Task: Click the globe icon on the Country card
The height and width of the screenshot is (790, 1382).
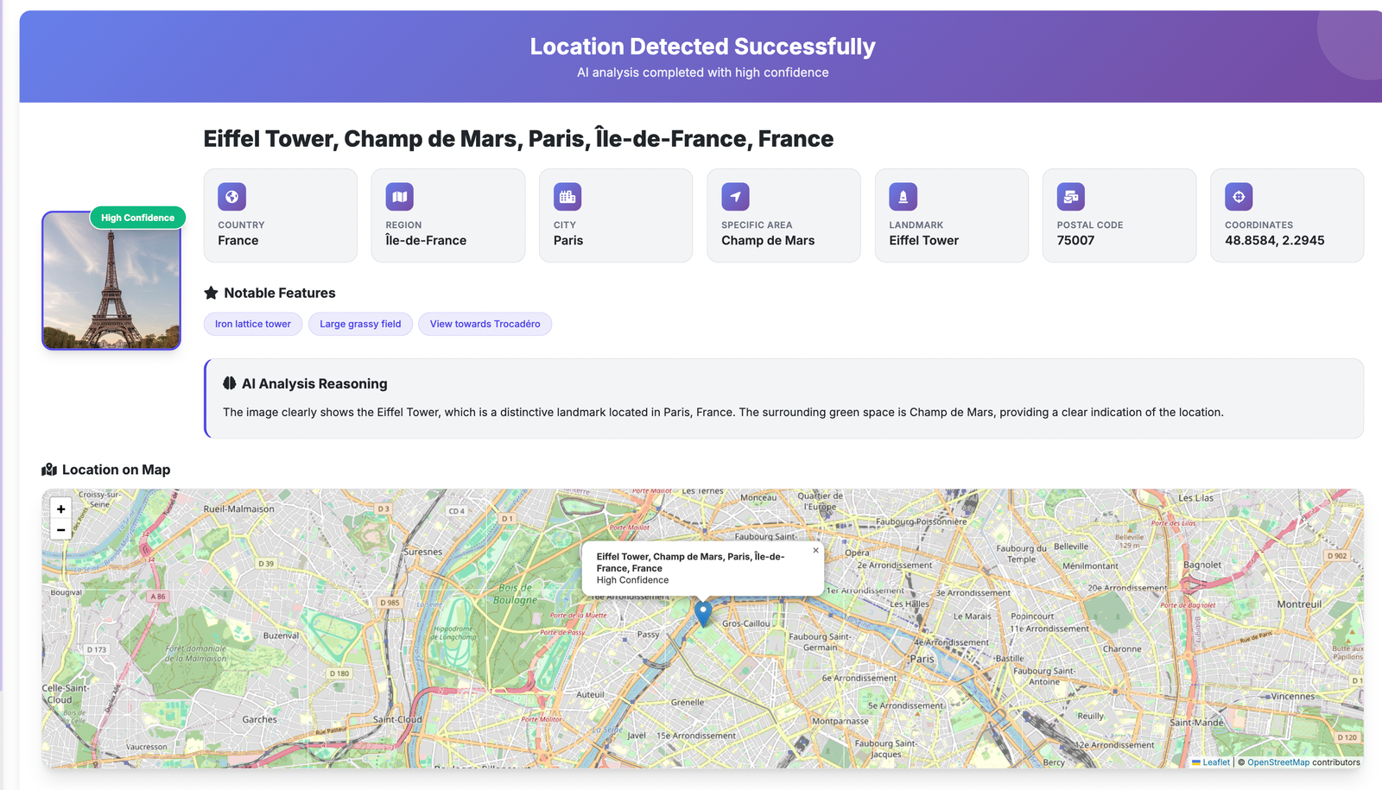Action: tap(231, 196)
